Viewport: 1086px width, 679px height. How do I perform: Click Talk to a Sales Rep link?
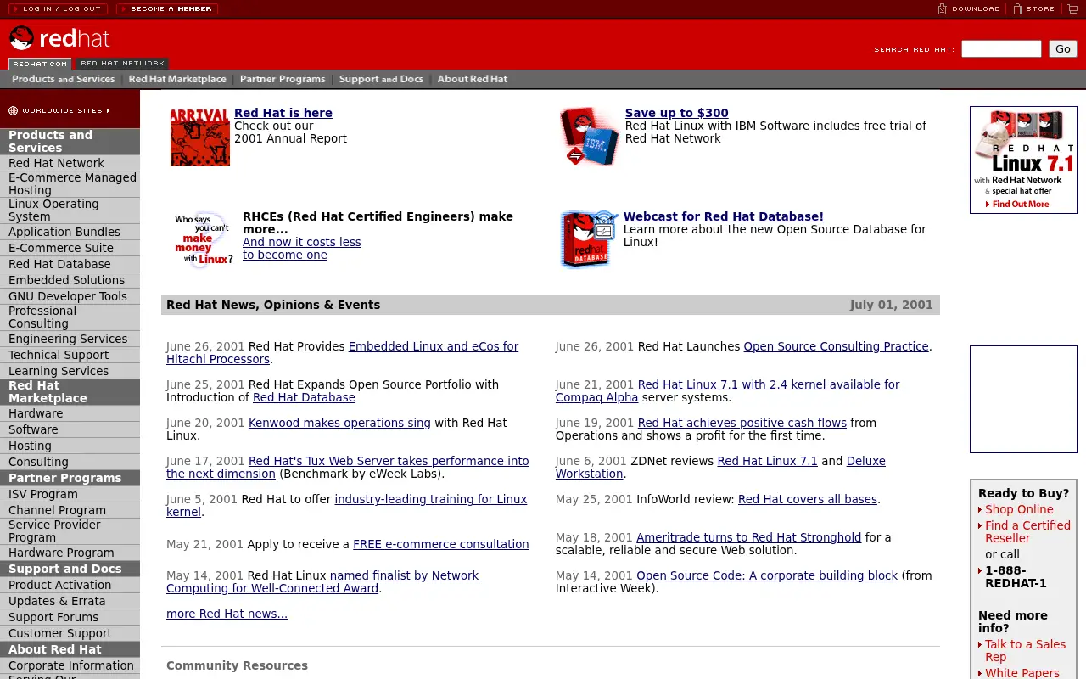coord(1025,650)
